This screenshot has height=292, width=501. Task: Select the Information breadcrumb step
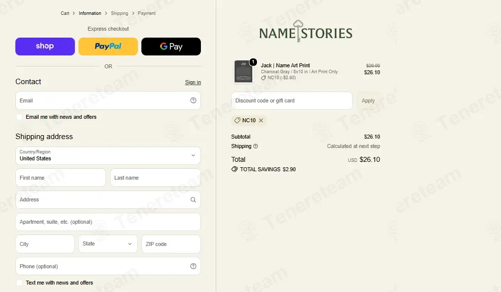click(x=90, y=13)
